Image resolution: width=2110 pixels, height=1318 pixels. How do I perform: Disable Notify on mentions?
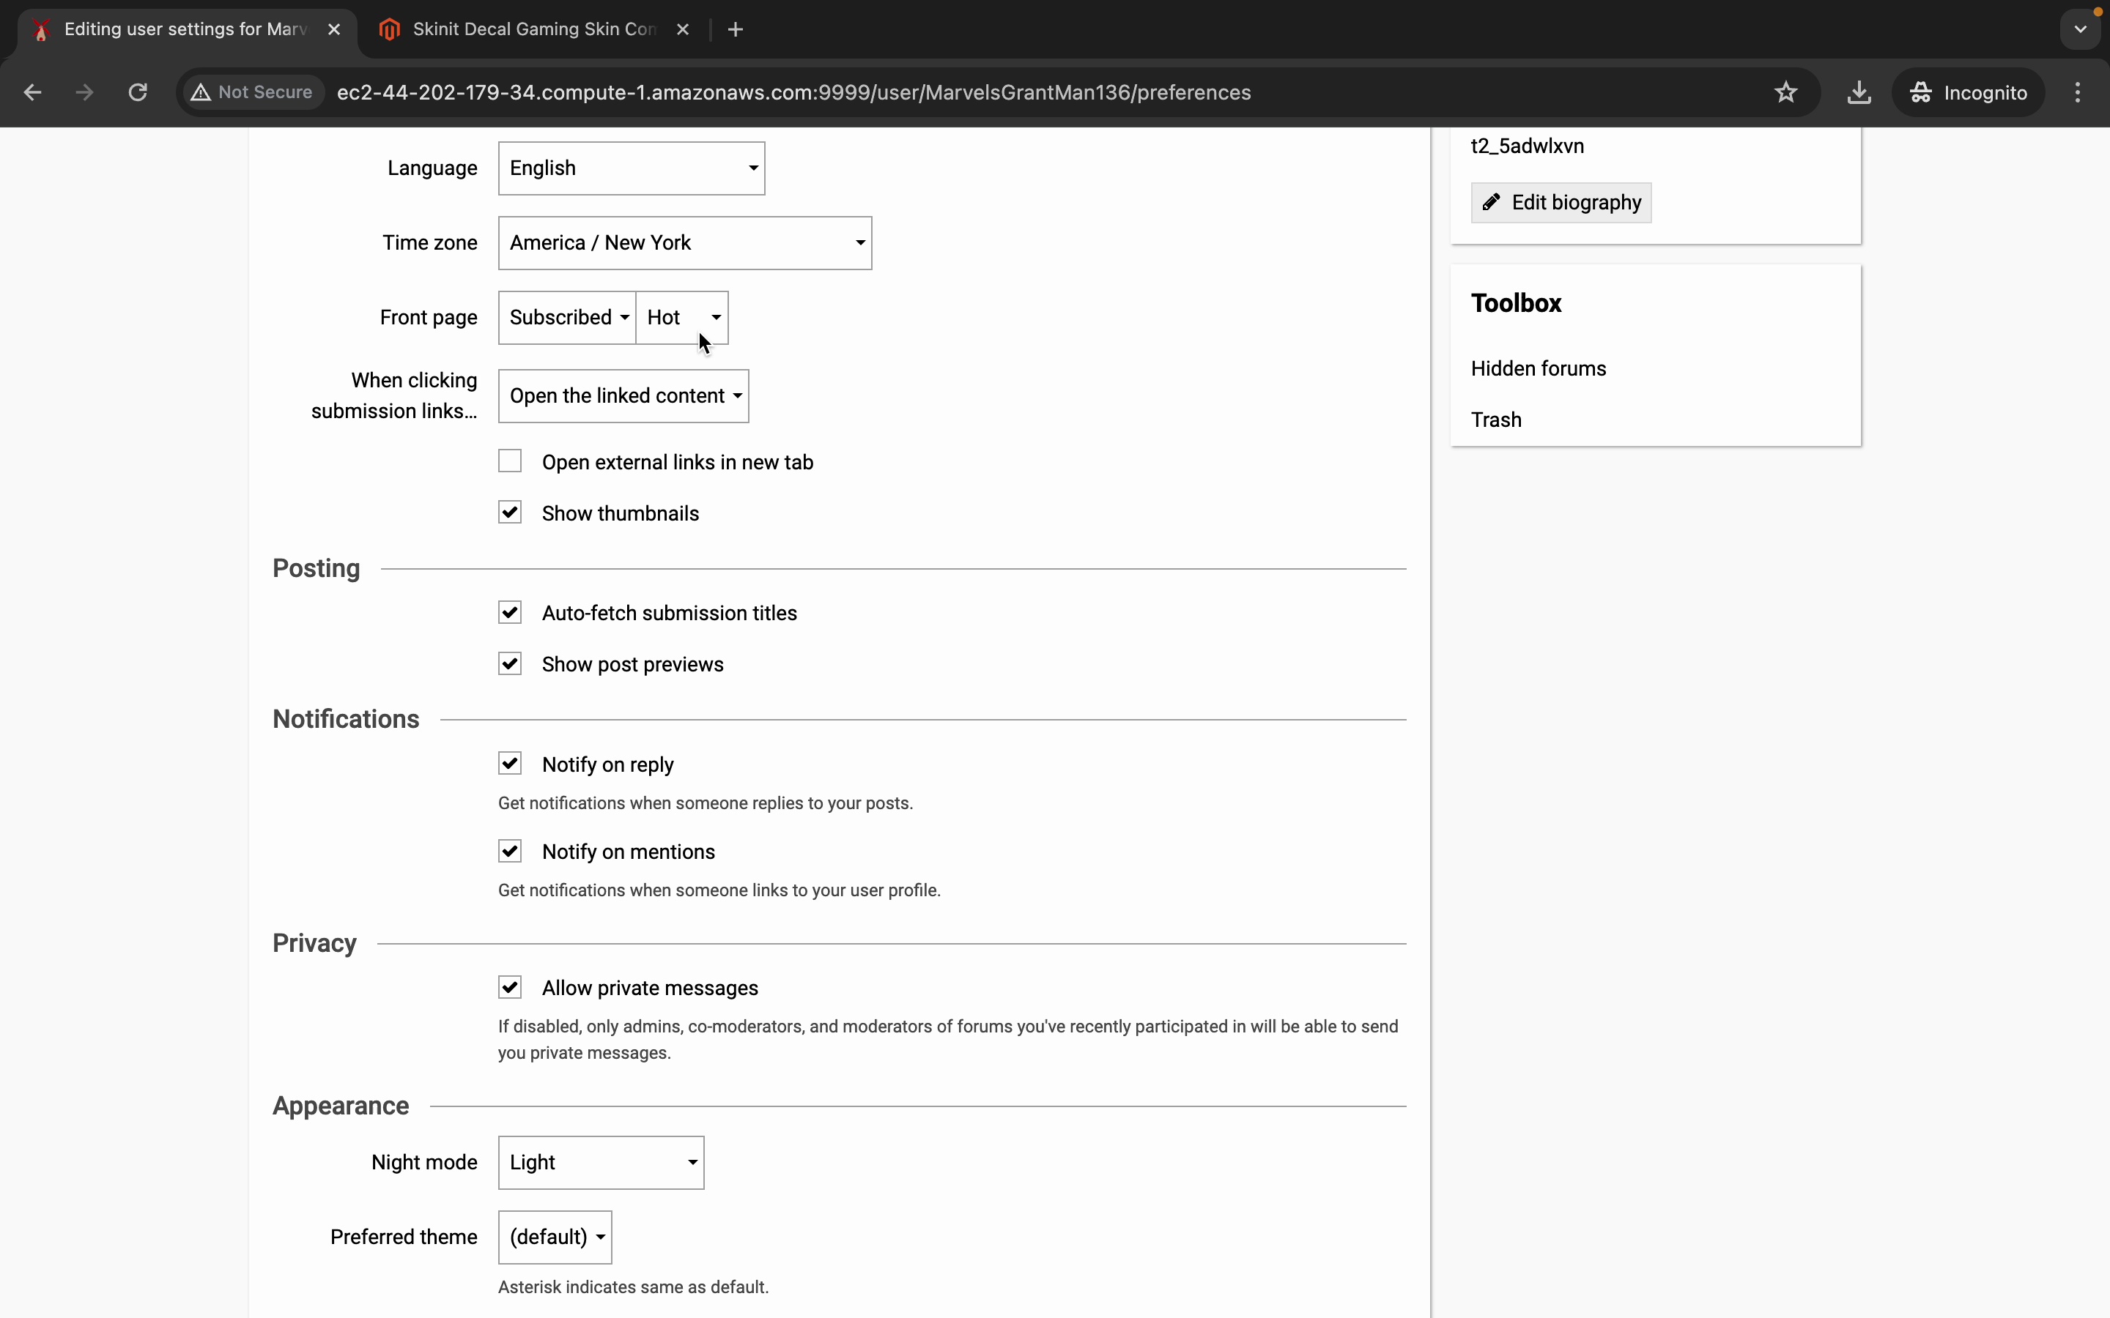pyautogui.click(x=510, y=851)
